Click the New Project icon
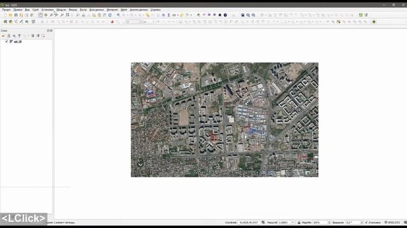 5,15
